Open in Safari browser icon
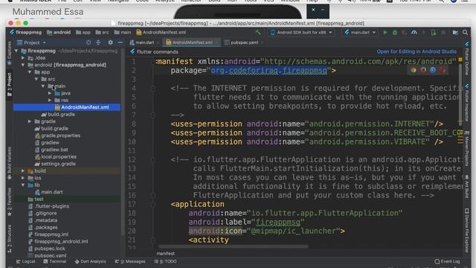Image resolution: width=476 pixels, height=268 pixels. click(433, 70)
